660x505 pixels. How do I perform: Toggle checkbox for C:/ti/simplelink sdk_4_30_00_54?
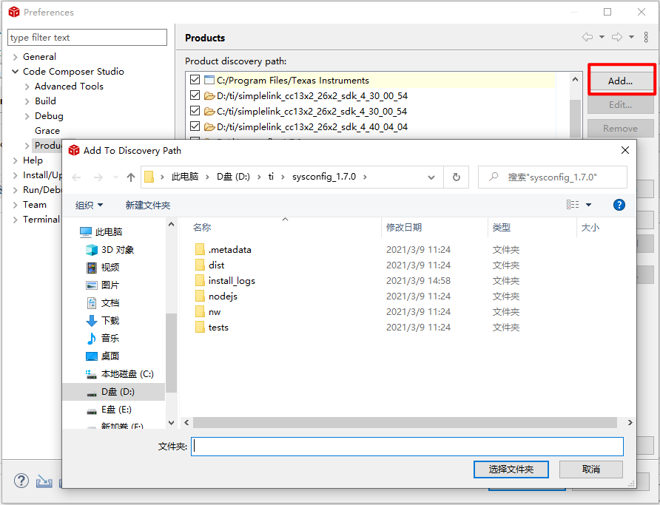pos(195,111)
